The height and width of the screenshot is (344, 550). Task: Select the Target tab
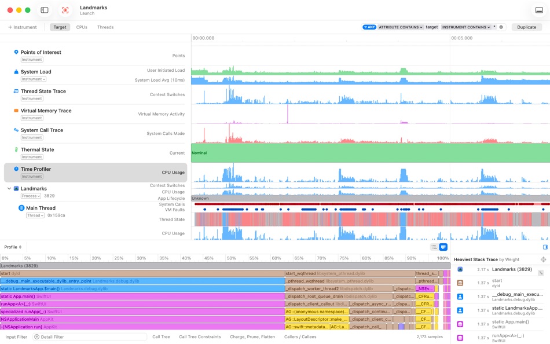tap(60, 27)
